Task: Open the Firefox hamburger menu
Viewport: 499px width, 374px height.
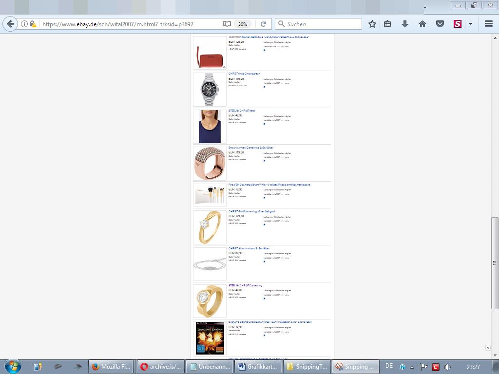Action: [x=489, y=24]
